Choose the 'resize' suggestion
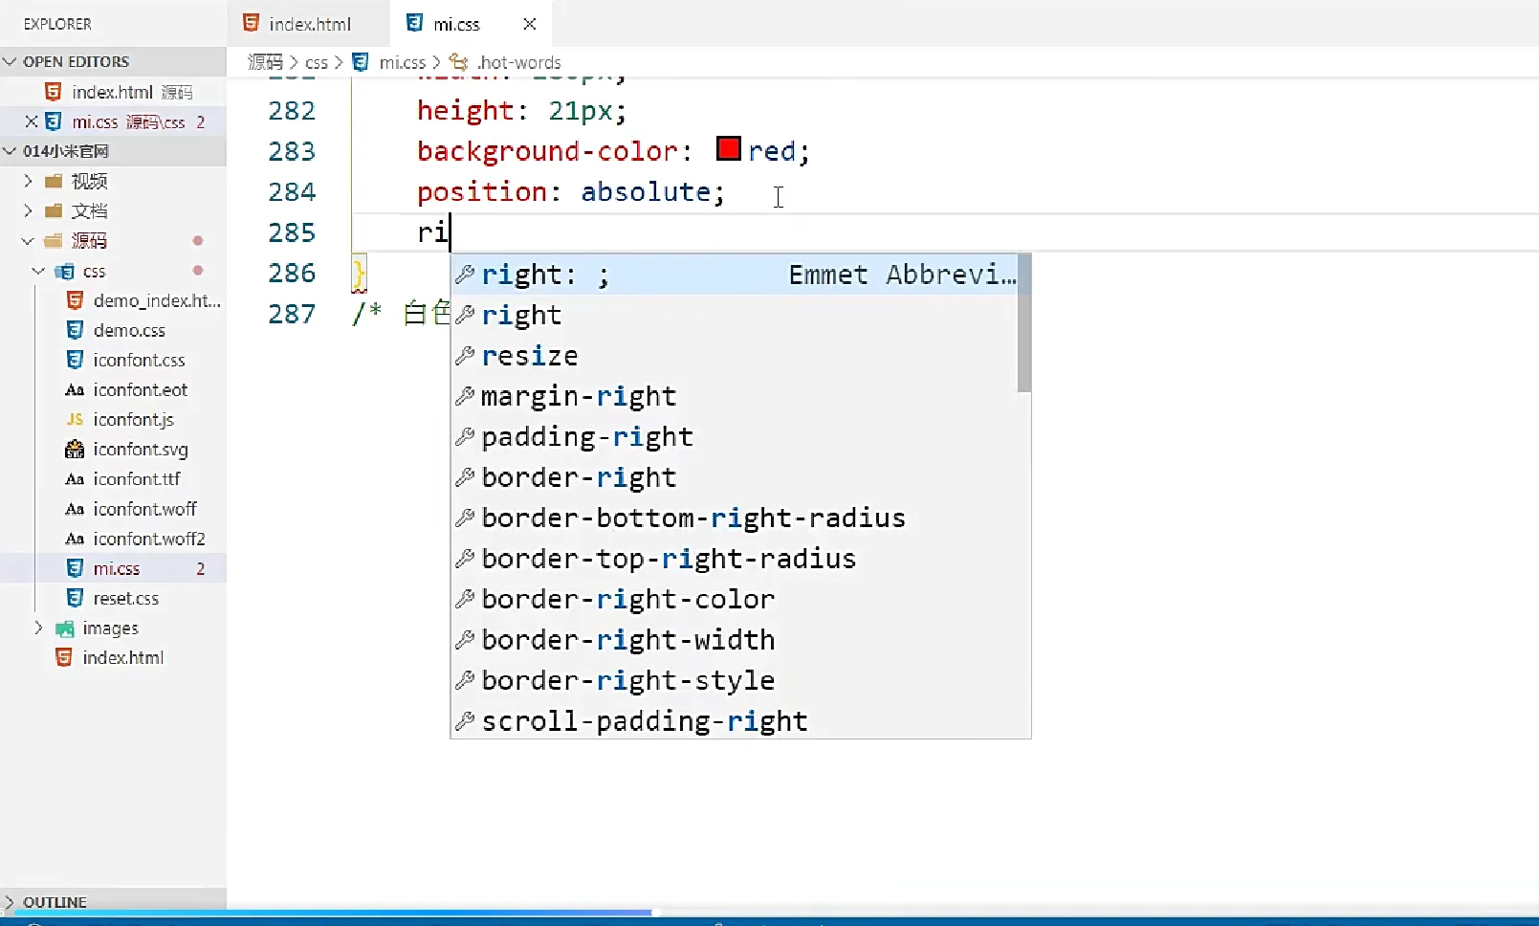1539x926 pixels. (734, 356)
